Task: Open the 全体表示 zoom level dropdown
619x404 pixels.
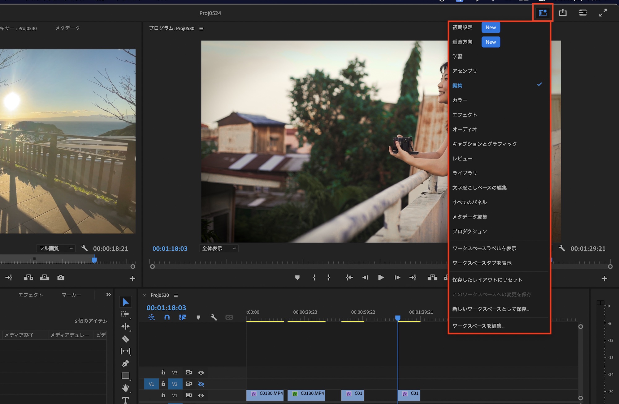Action: coord(219,248)
